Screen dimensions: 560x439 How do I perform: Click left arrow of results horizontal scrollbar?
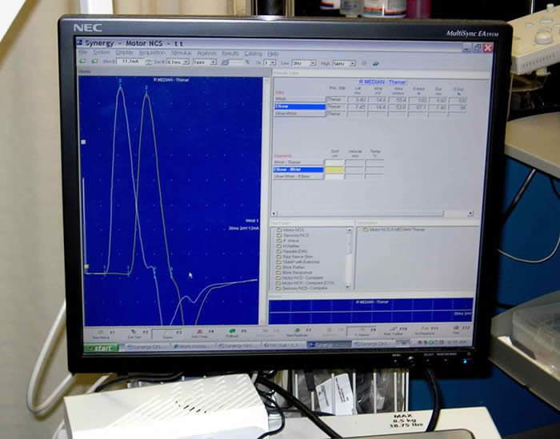[x=274, y=214]
